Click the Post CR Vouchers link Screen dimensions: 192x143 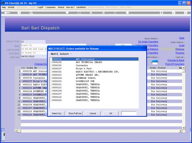point(175,64)
